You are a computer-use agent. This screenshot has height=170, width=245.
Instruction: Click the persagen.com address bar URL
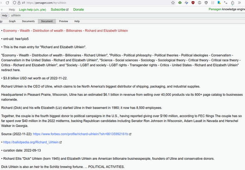pos(46,3)
